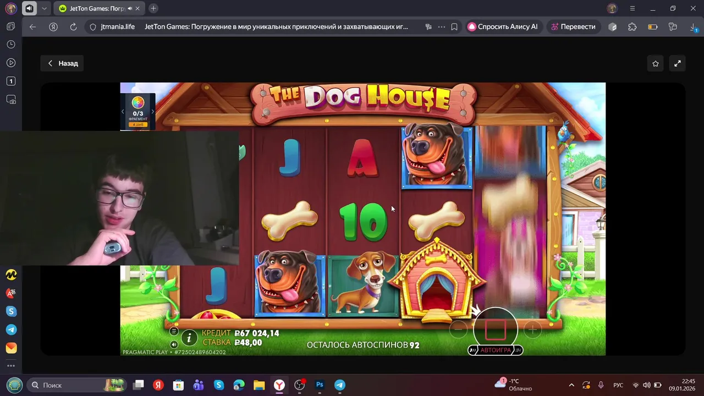
Task: Mute the tab via the speaker button
Action: point(29,8)
